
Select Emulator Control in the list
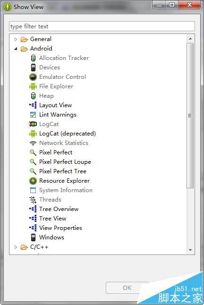point(62,77)
